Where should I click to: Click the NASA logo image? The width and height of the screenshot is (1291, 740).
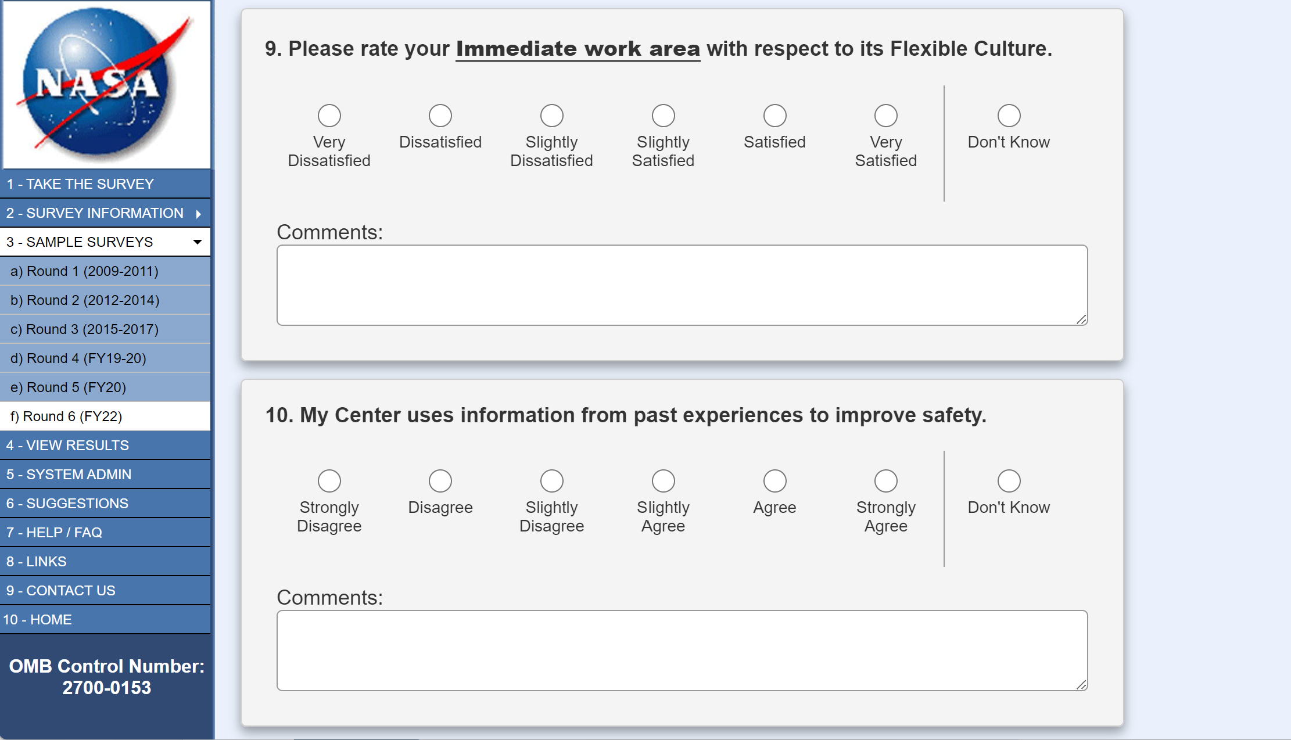click(x=106, y=84)
